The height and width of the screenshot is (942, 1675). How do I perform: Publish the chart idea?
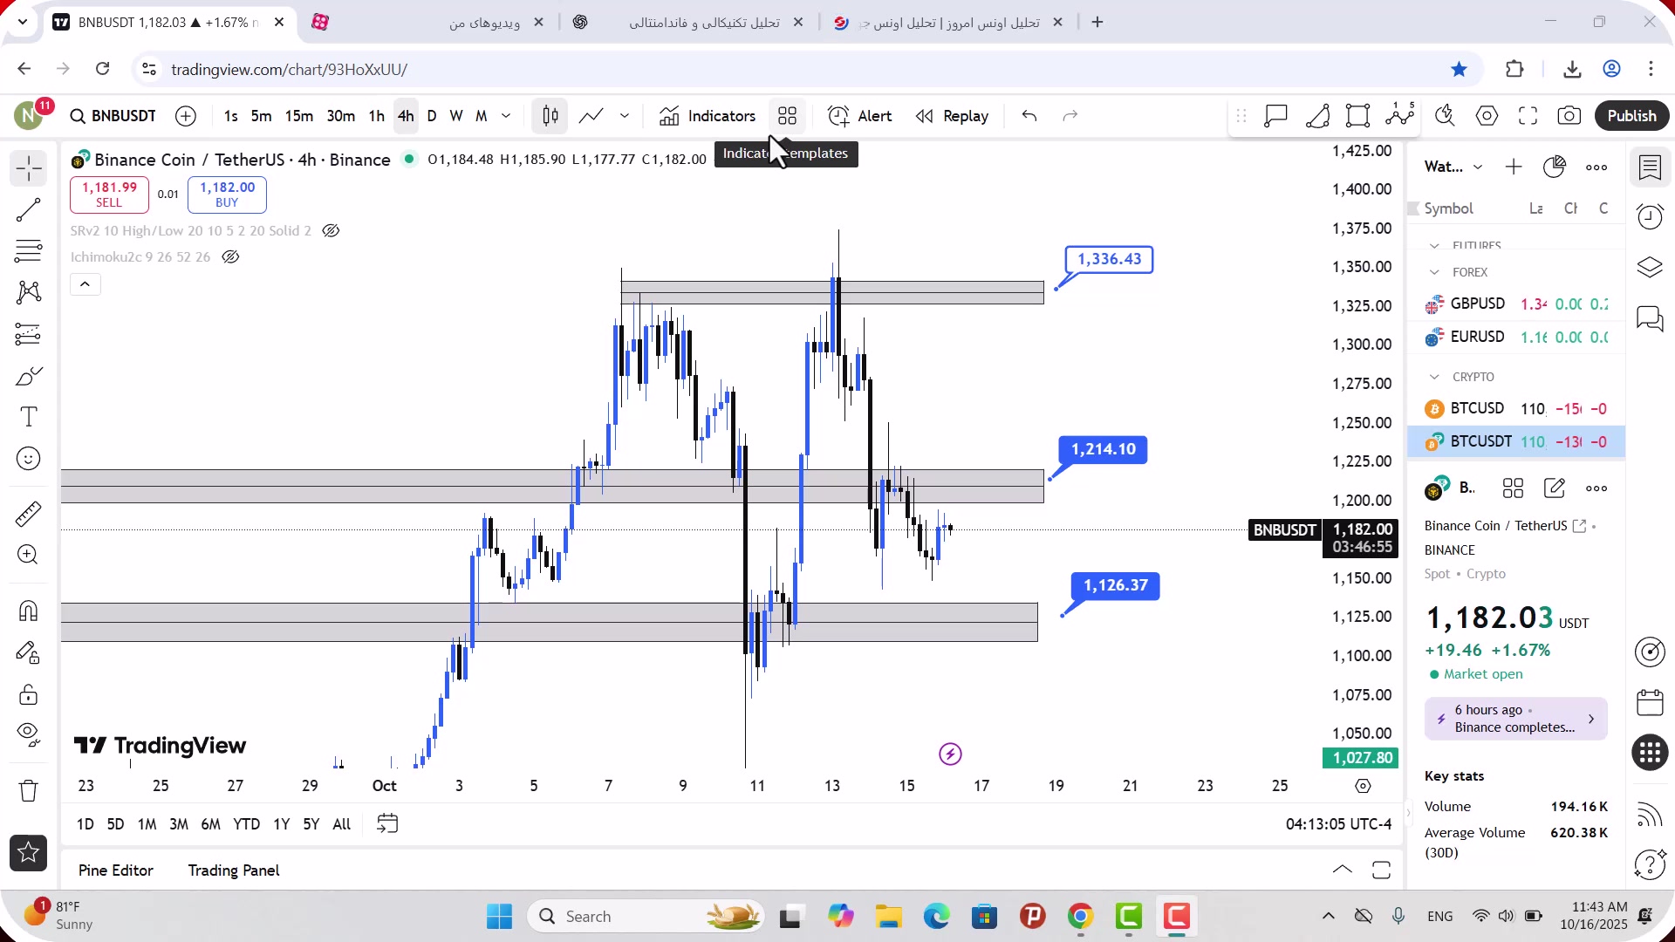tap(1632, 116)
